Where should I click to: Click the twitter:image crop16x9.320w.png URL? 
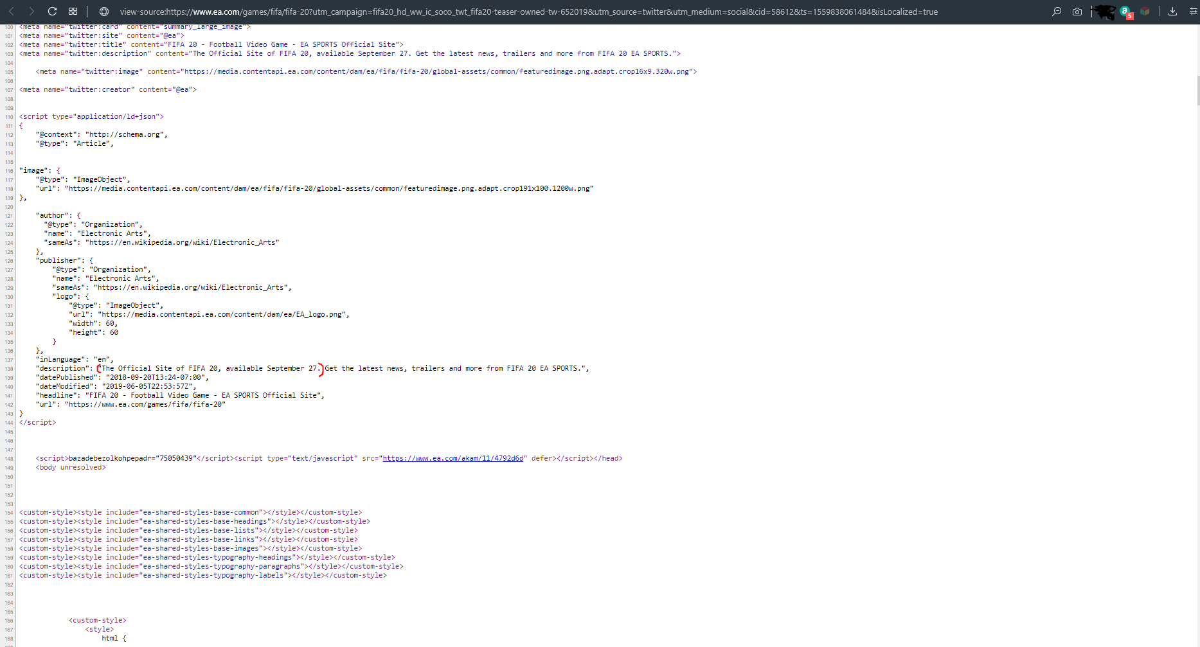click(x=436, y=72)
